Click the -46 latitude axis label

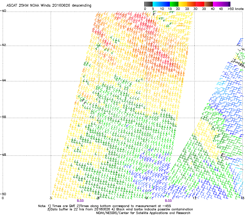[x=3, y=117]
